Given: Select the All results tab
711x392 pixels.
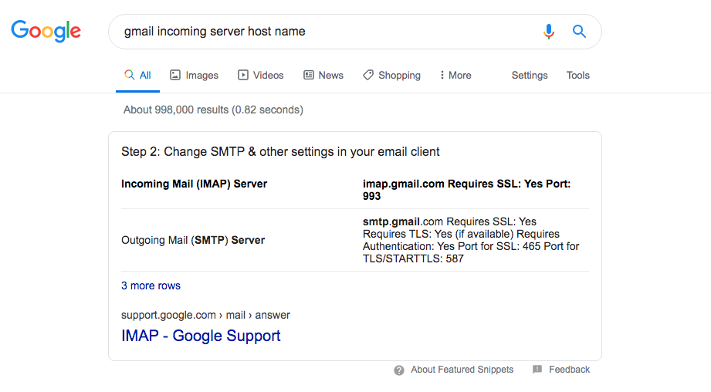Looking at the screenshot, I should click(138, 75).
